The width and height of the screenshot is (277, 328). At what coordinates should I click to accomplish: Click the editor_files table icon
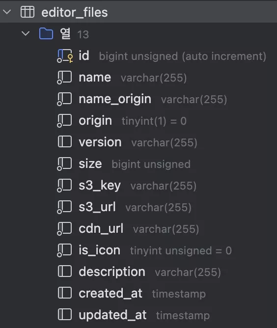pos(28,12)
